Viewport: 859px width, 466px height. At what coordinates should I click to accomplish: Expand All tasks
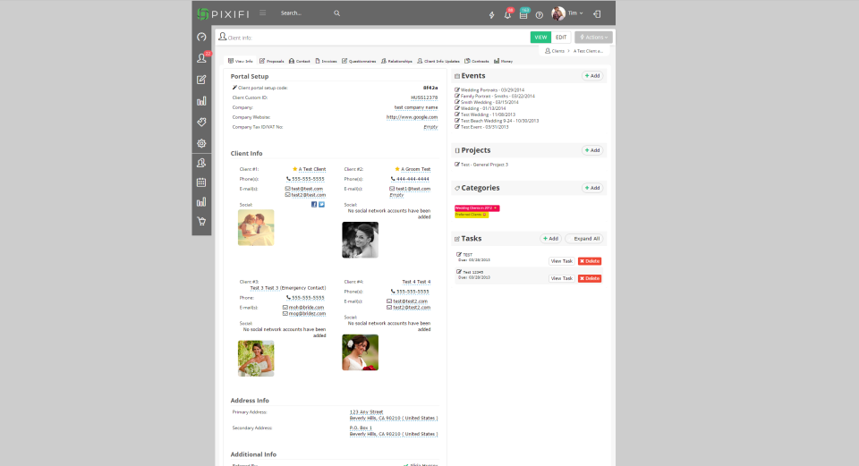[584, 239]
